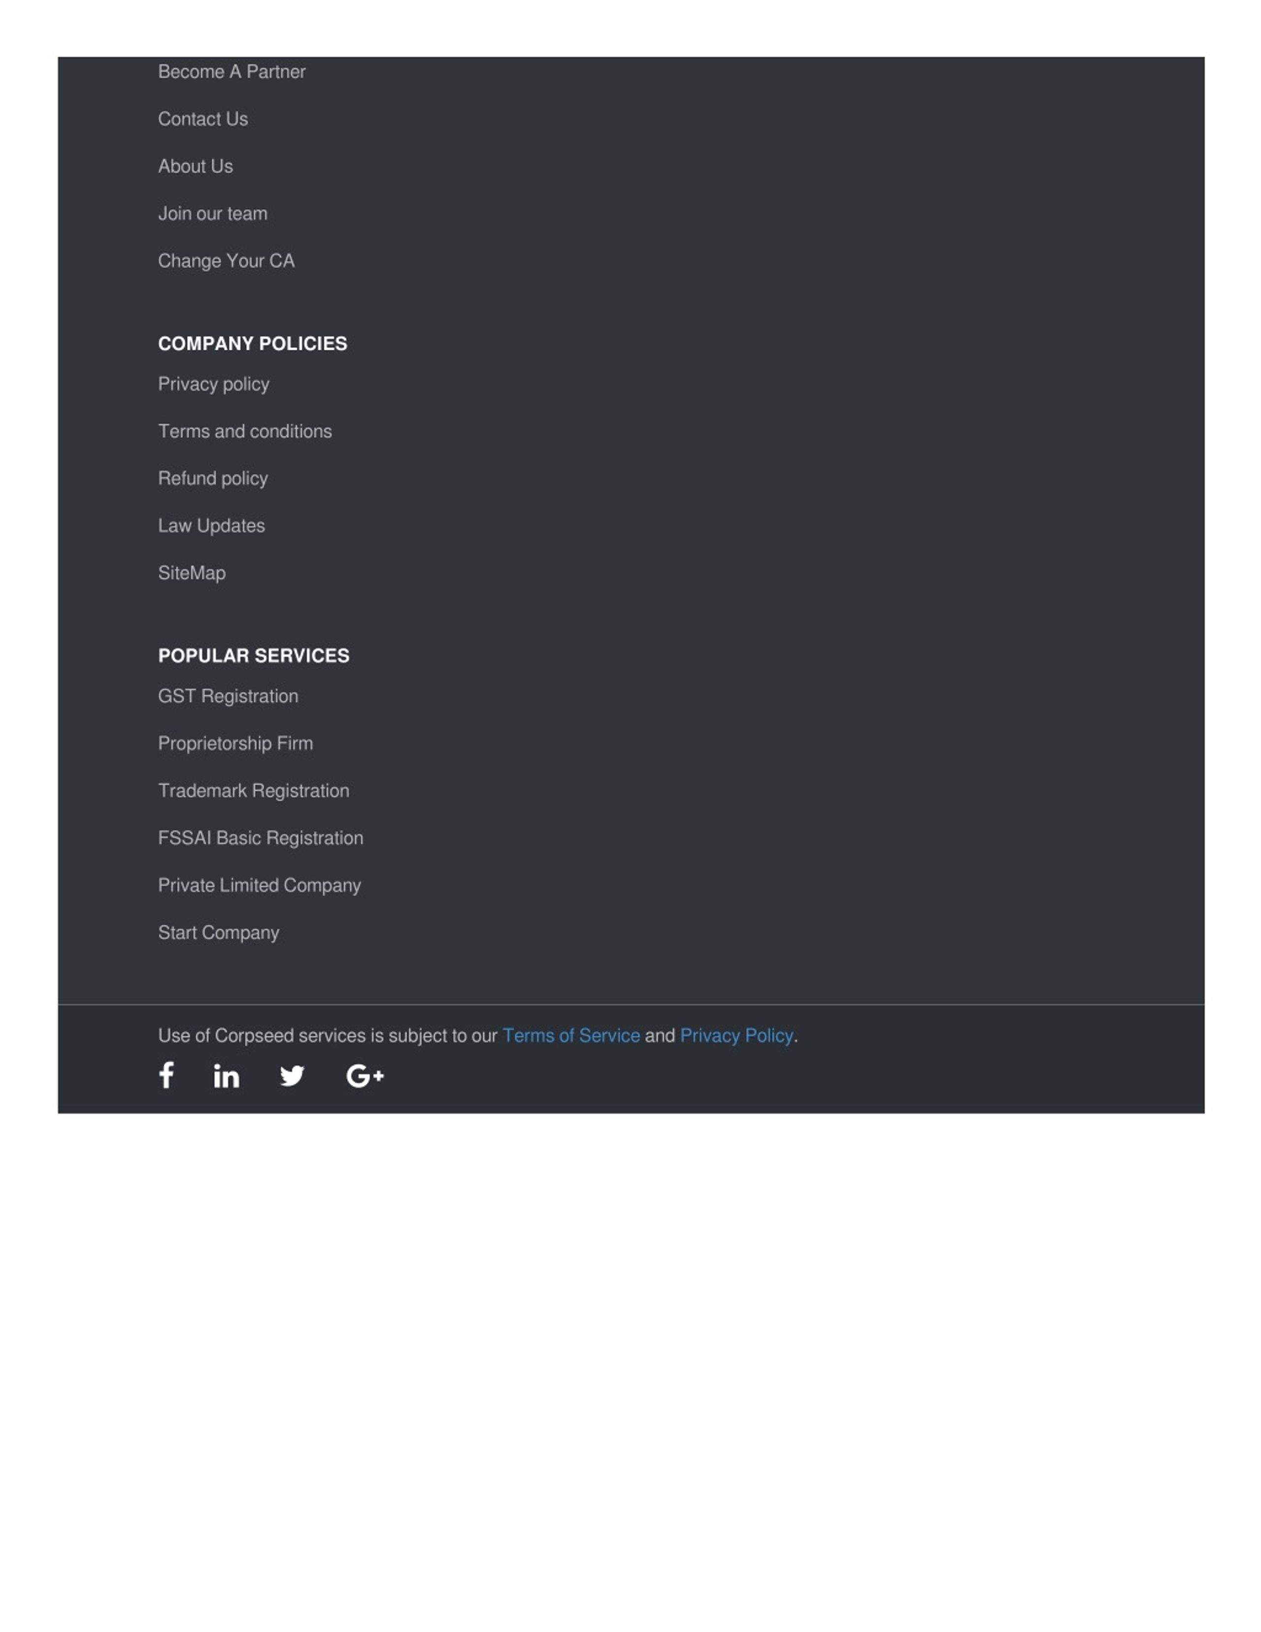Open the blue Privacy Policy link
The width and height of the screenshot is (1261, 1632).
click(x=736, y=1035)
